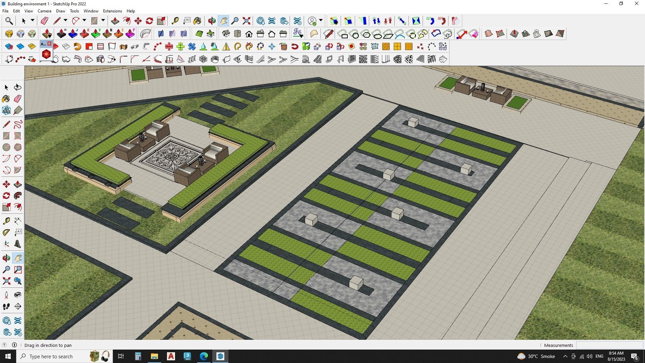
Task: Click the 30°C Smoke weather widget
Action: tap(535, 356)
